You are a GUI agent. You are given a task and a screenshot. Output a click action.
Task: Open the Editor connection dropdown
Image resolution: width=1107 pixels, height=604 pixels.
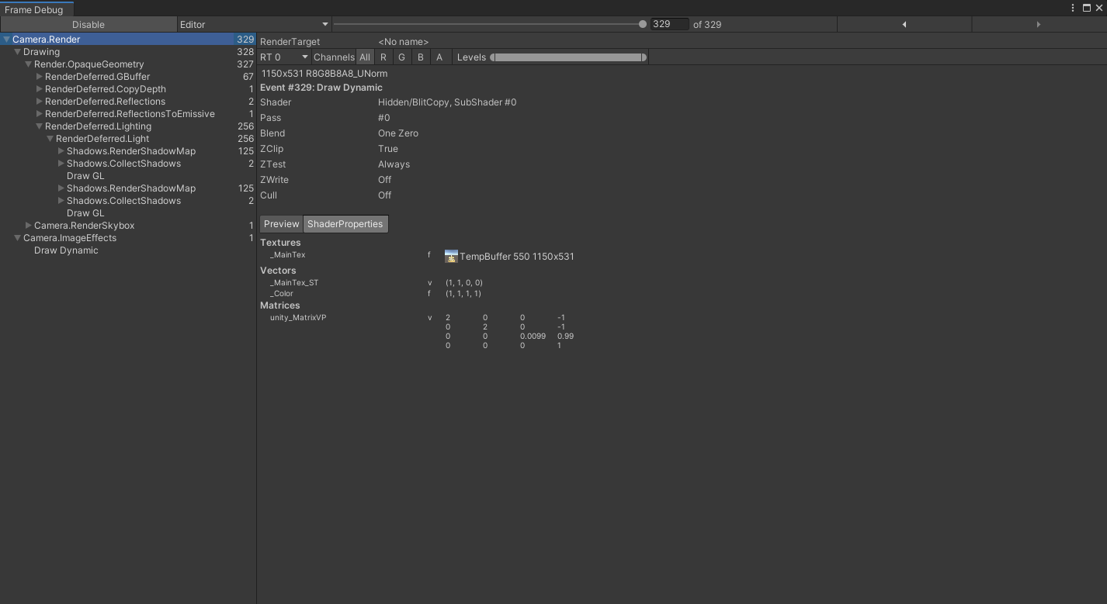tap(255, 24)
